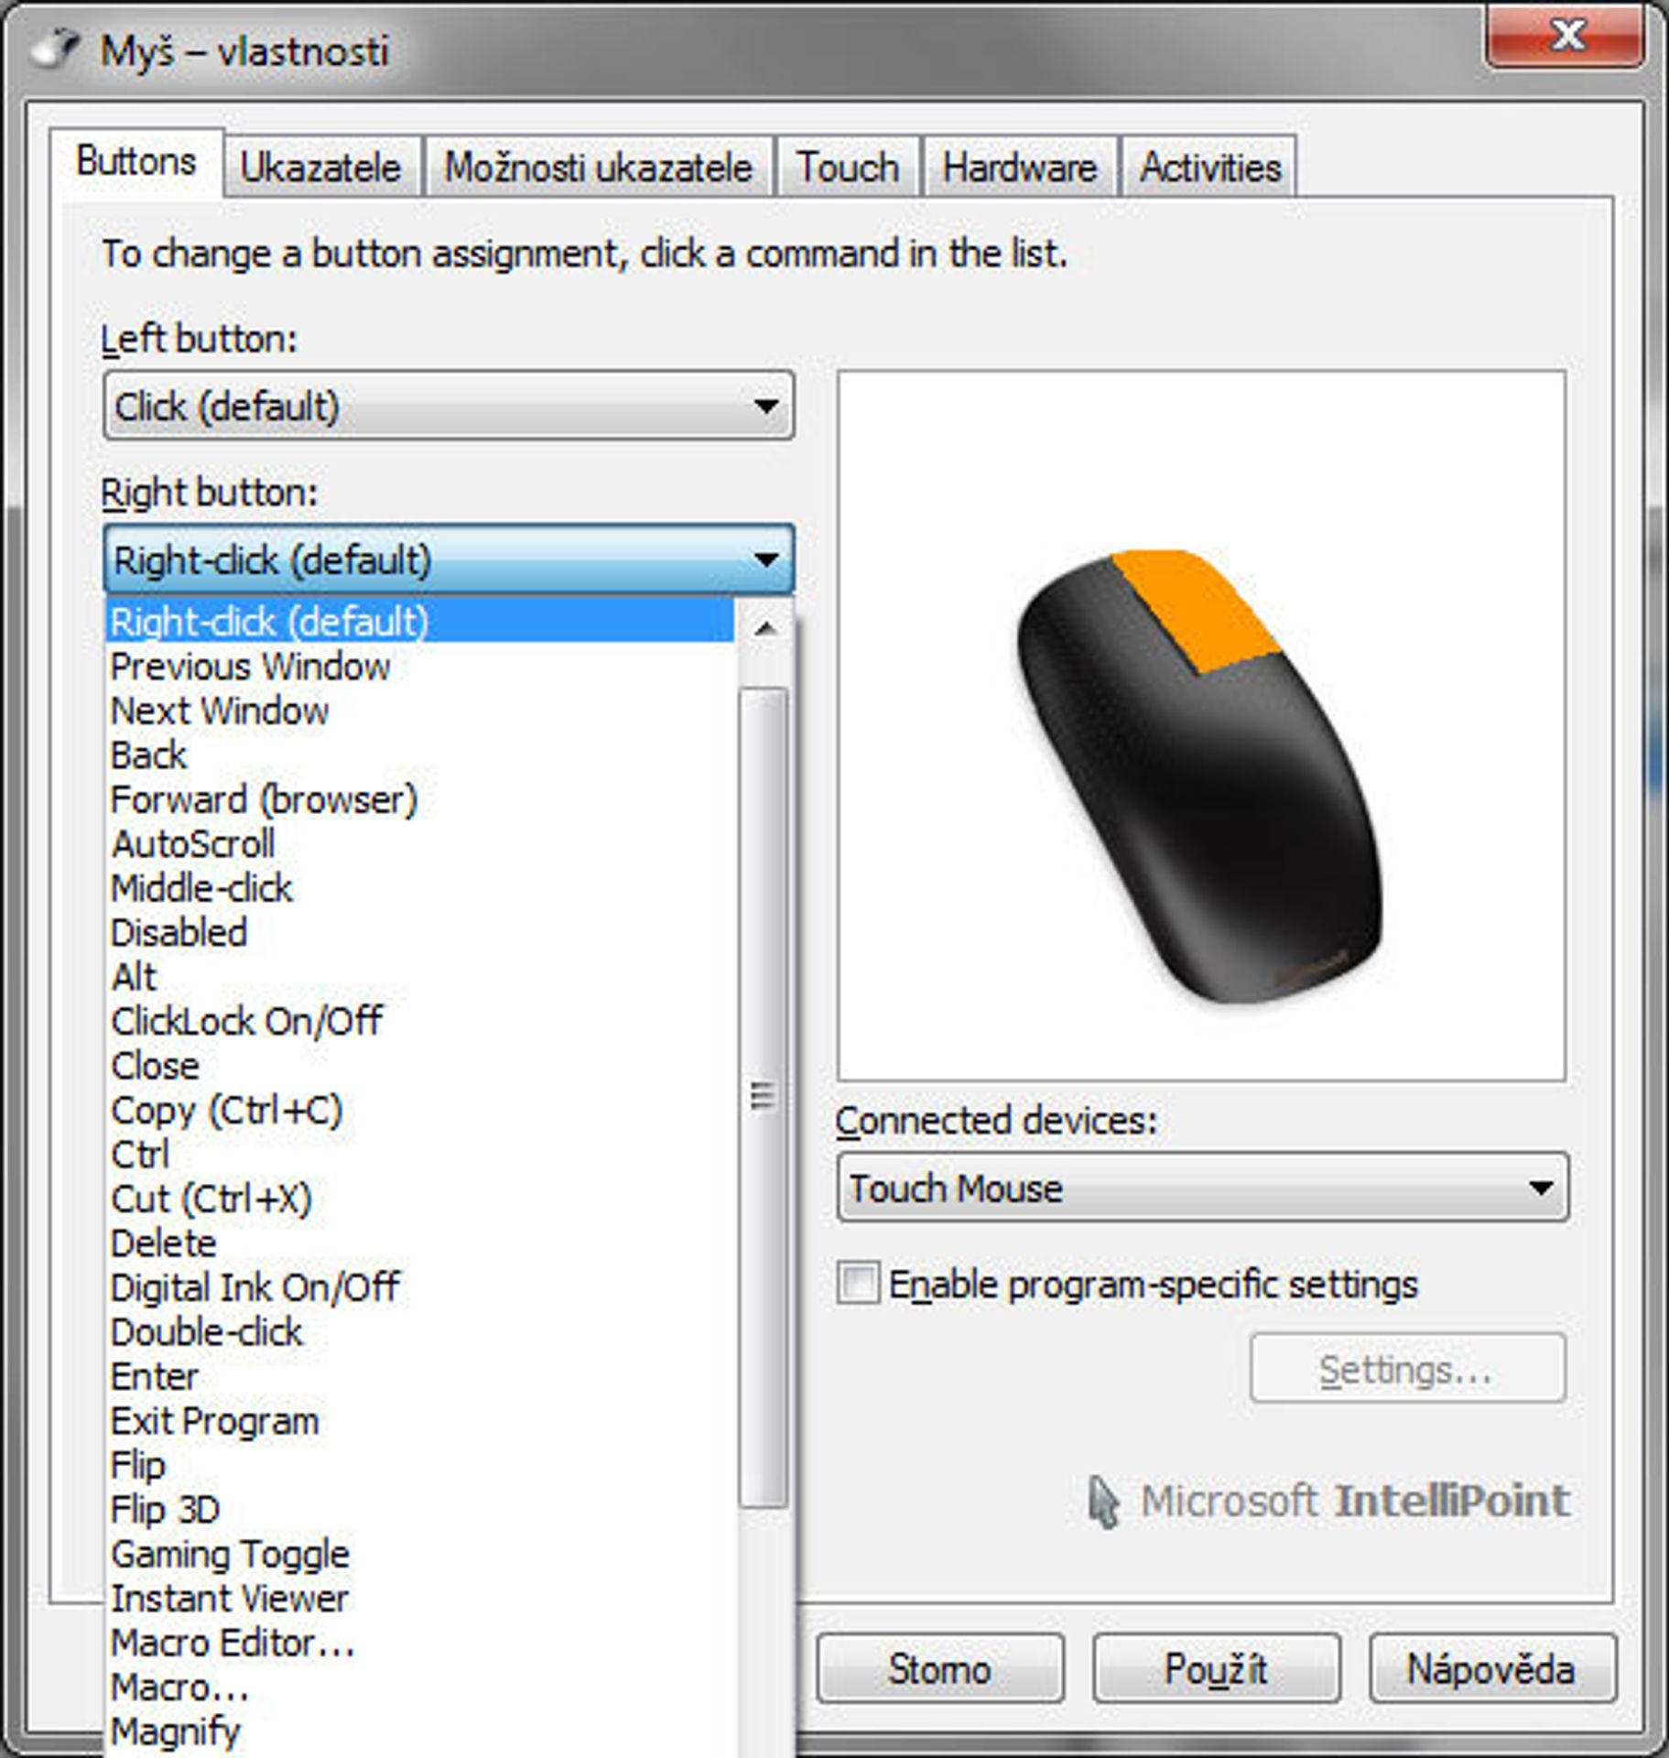Screen dimensions: 1669x1758
Task: Select Delete in the command list
Action: point(420,1243)
